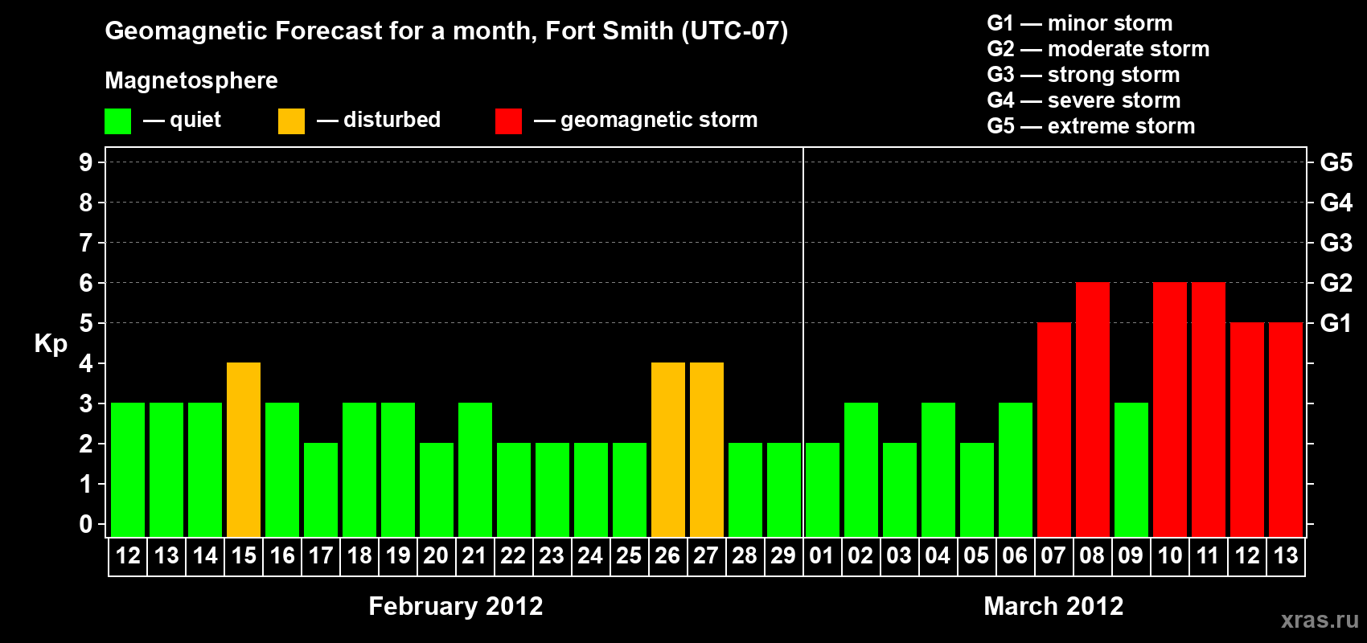Screen dimensions: 1367x643
Task: Click the date cell 28 in February
Action: (x=745, y=556)
